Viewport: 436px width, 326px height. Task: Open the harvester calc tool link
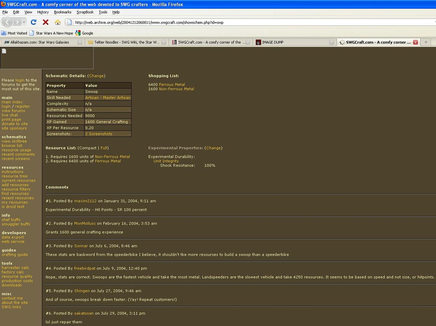pos(15,268)
